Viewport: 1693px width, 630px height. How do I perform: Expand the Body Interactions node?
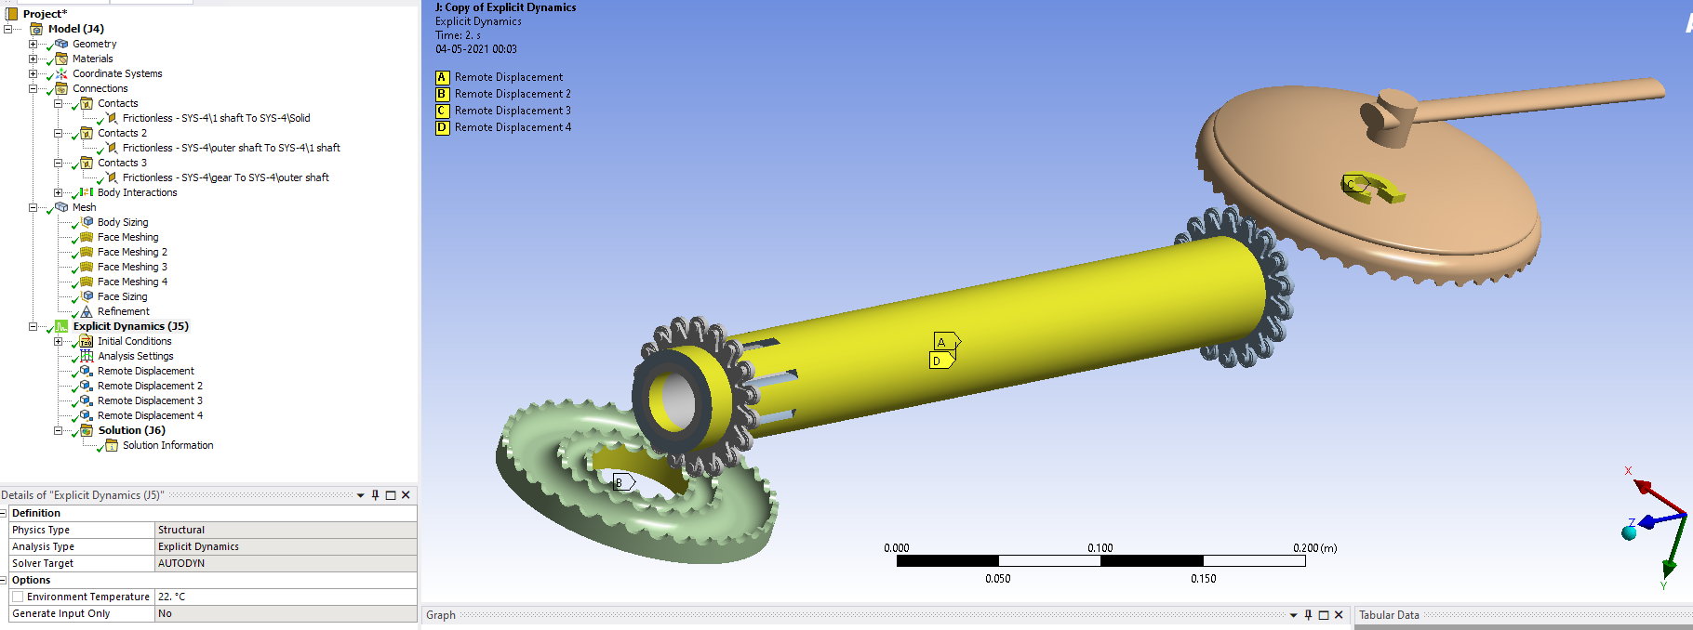click(x=59, y=192)
